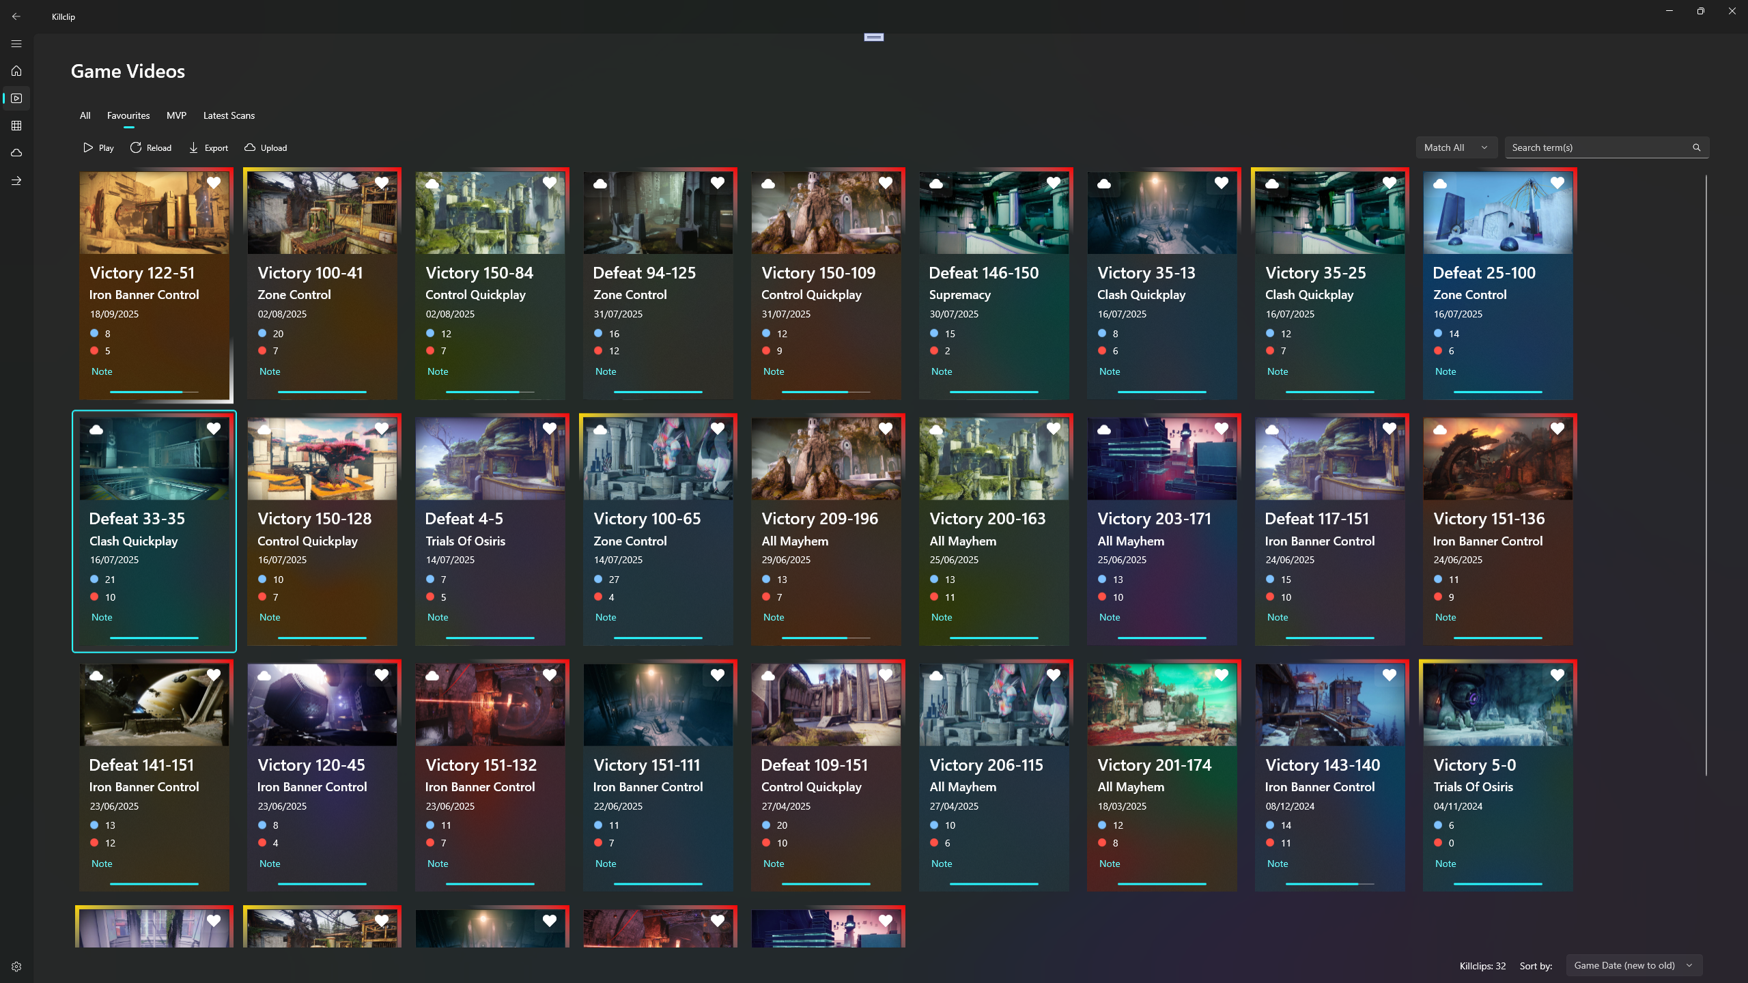Open the Latest Scans tab
The height and width of the screenshot is (983, 1748).
tap(228, 115)
